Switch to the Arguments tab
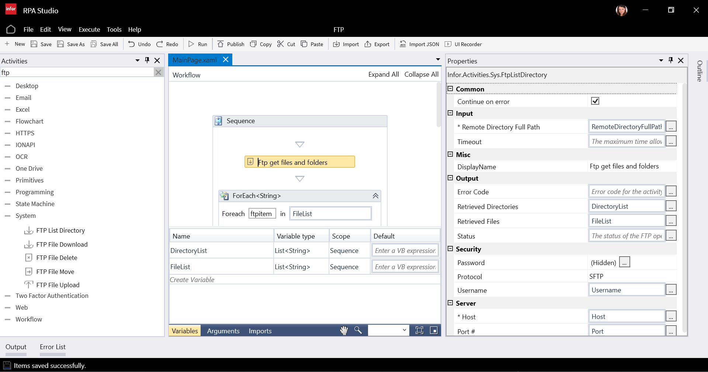 pyautogui.click(x=223, y=331)
